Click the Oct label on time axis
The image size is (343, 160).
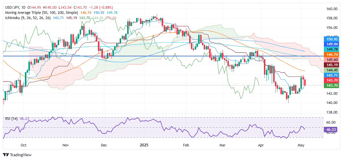click(24, 145)
